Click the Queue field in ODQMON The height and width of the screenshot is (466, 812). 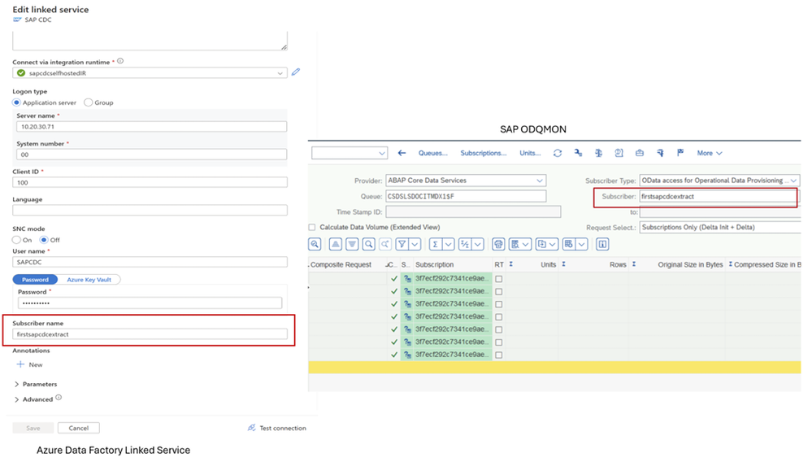[x=466, y=197]
